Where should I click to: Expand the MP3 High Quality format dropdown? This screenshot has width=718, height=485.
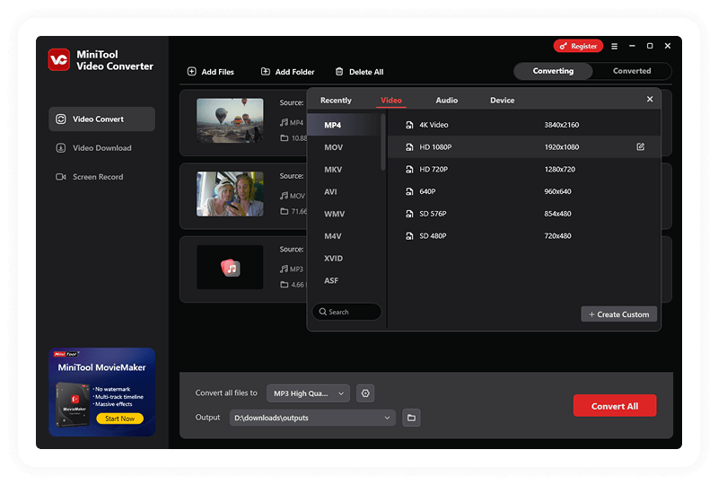click(x=308, y=392)
